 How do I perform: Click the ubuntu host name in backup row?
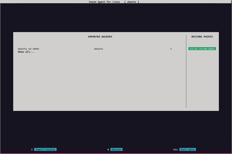click(x=98, y=49)
